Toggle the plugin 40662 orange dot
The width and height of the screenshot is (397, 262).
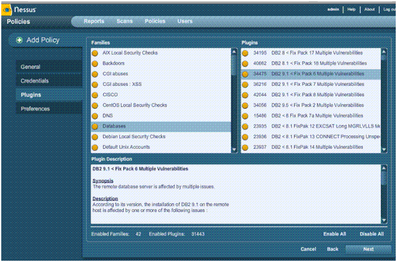coord(245,64)
